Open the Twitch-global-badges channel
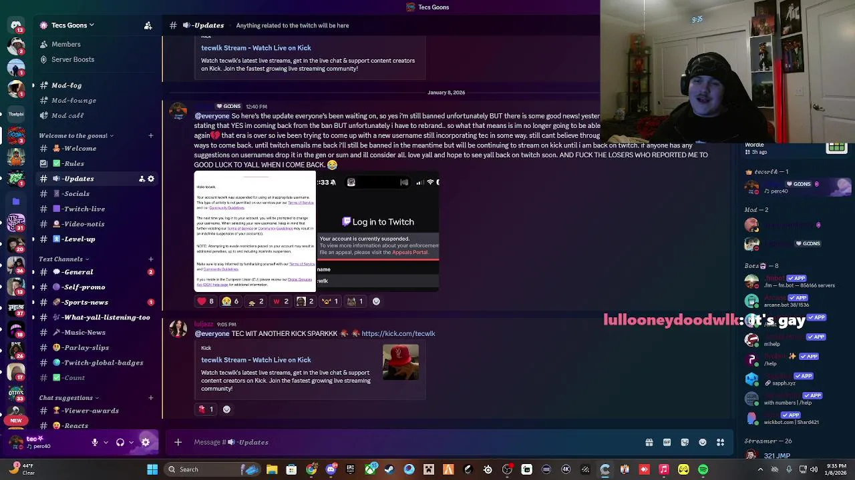Viewport: 855px width, 480px height. [x=97, y=363]
